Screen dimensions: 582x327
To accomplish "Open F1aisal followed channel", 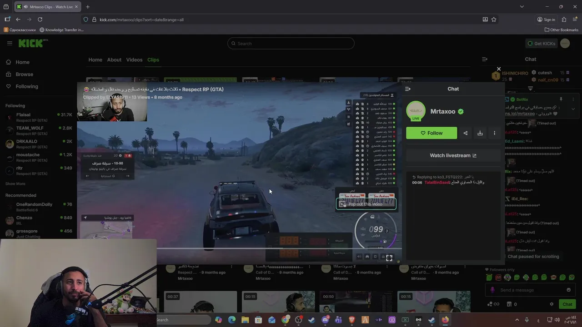I will (x=39, y=117).
